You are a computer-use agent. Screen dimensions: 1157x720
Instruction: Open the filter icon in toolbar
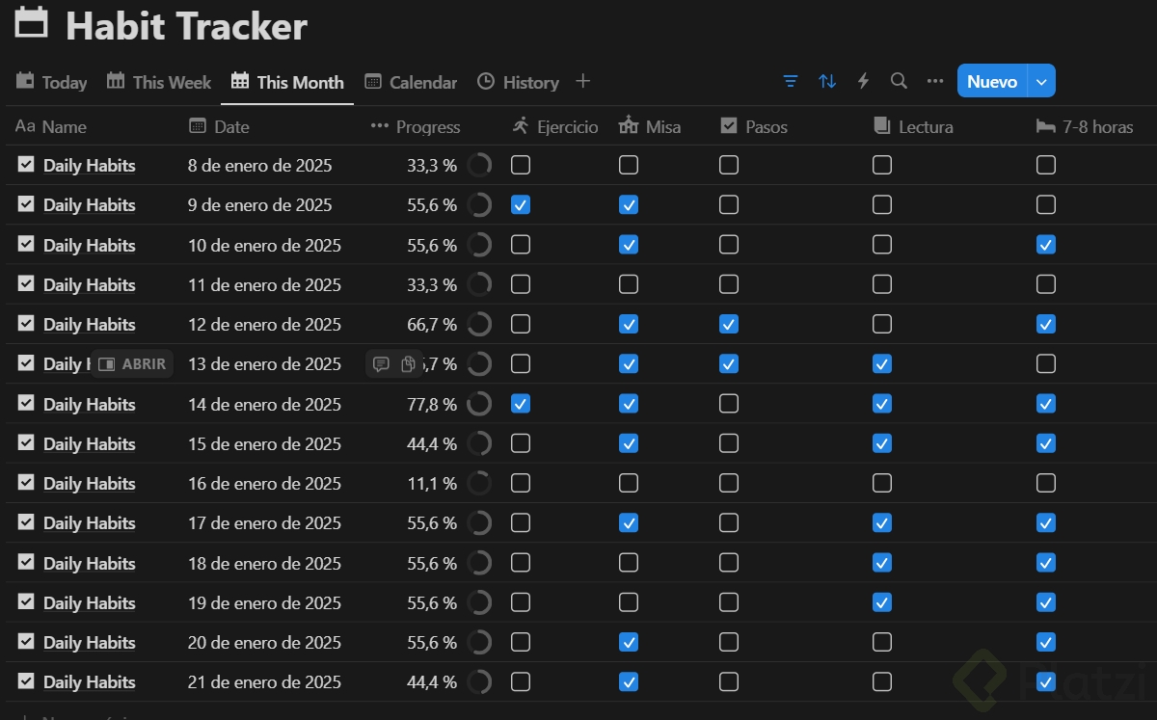[x=791, y=81]
